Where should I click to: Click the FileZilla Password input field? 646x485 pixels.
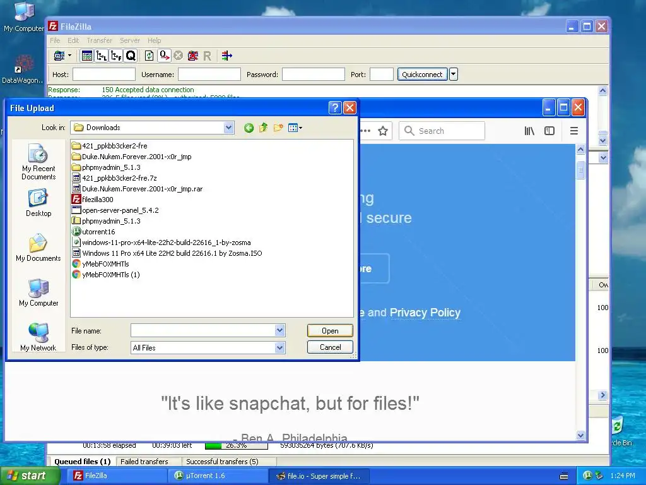pos(313,75)
